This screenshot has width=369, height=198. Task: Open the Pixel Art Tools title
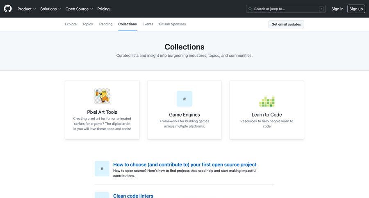click(102, 112)
